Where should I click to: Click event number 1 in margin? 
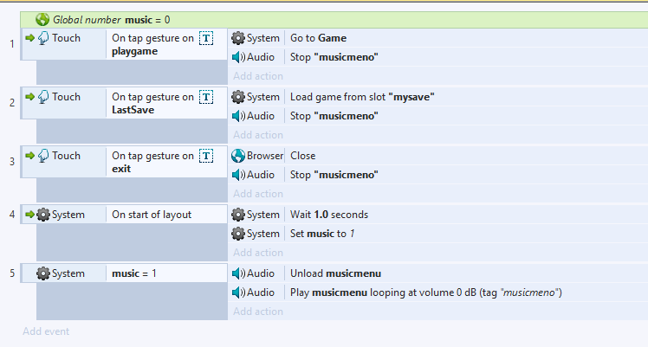pos(12,44)
